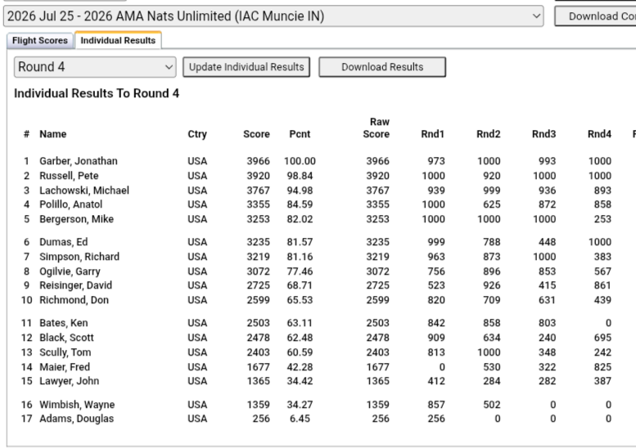Image resolution: width=636 pixels, height=448 pixels.
Task: Select the name Dumas, Ed
Action: (x=63, y=242)
